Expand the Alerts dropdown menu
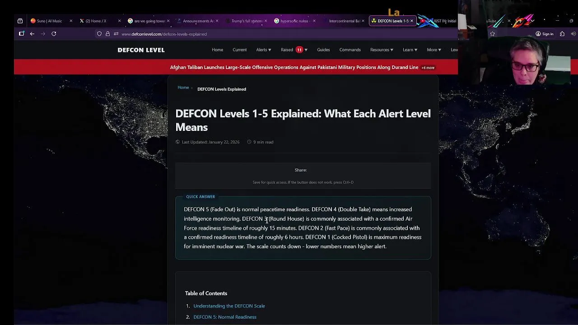The height and width of the screenshot is (325, 578). tap(263, 50)
